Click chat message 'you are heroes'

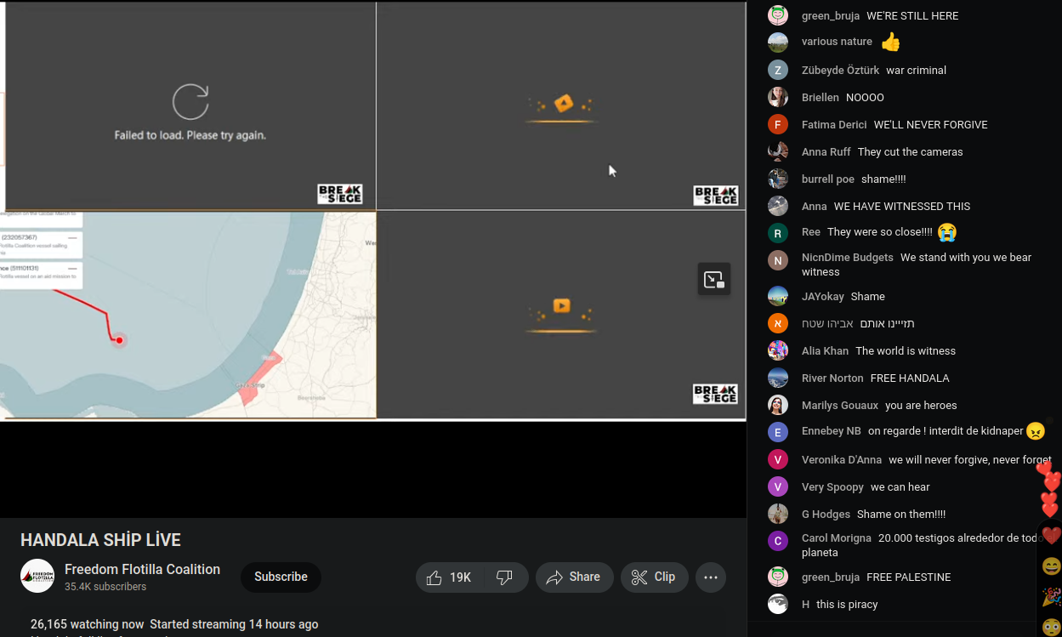pos(921,405)
